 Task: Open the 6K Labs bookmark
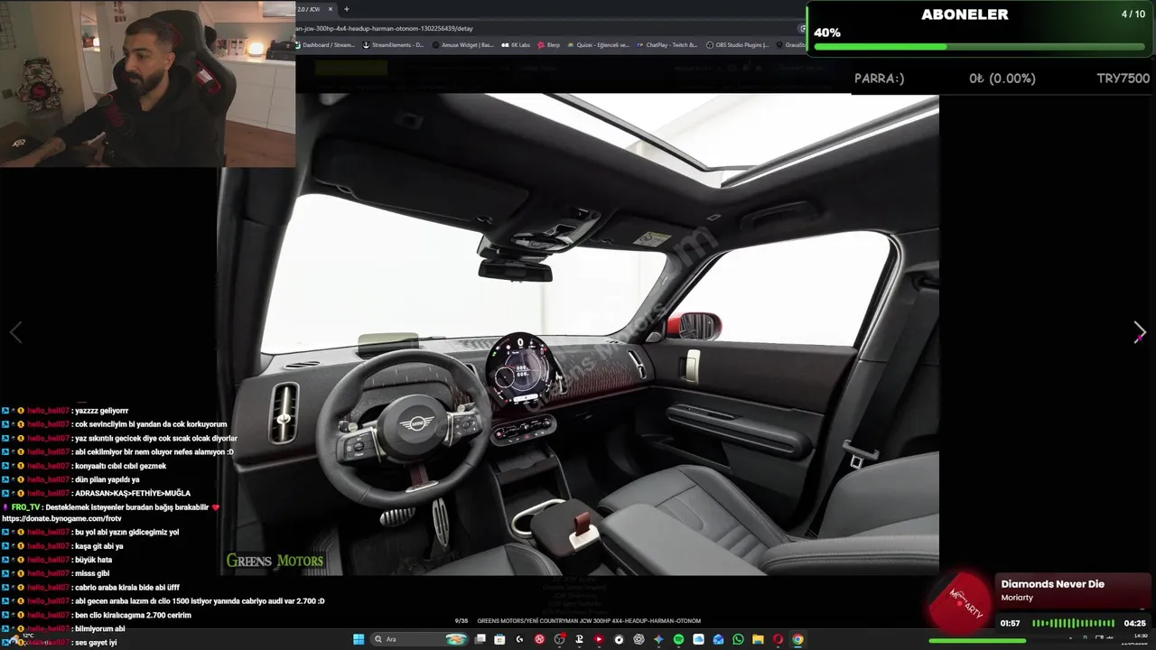coord(517,44)
